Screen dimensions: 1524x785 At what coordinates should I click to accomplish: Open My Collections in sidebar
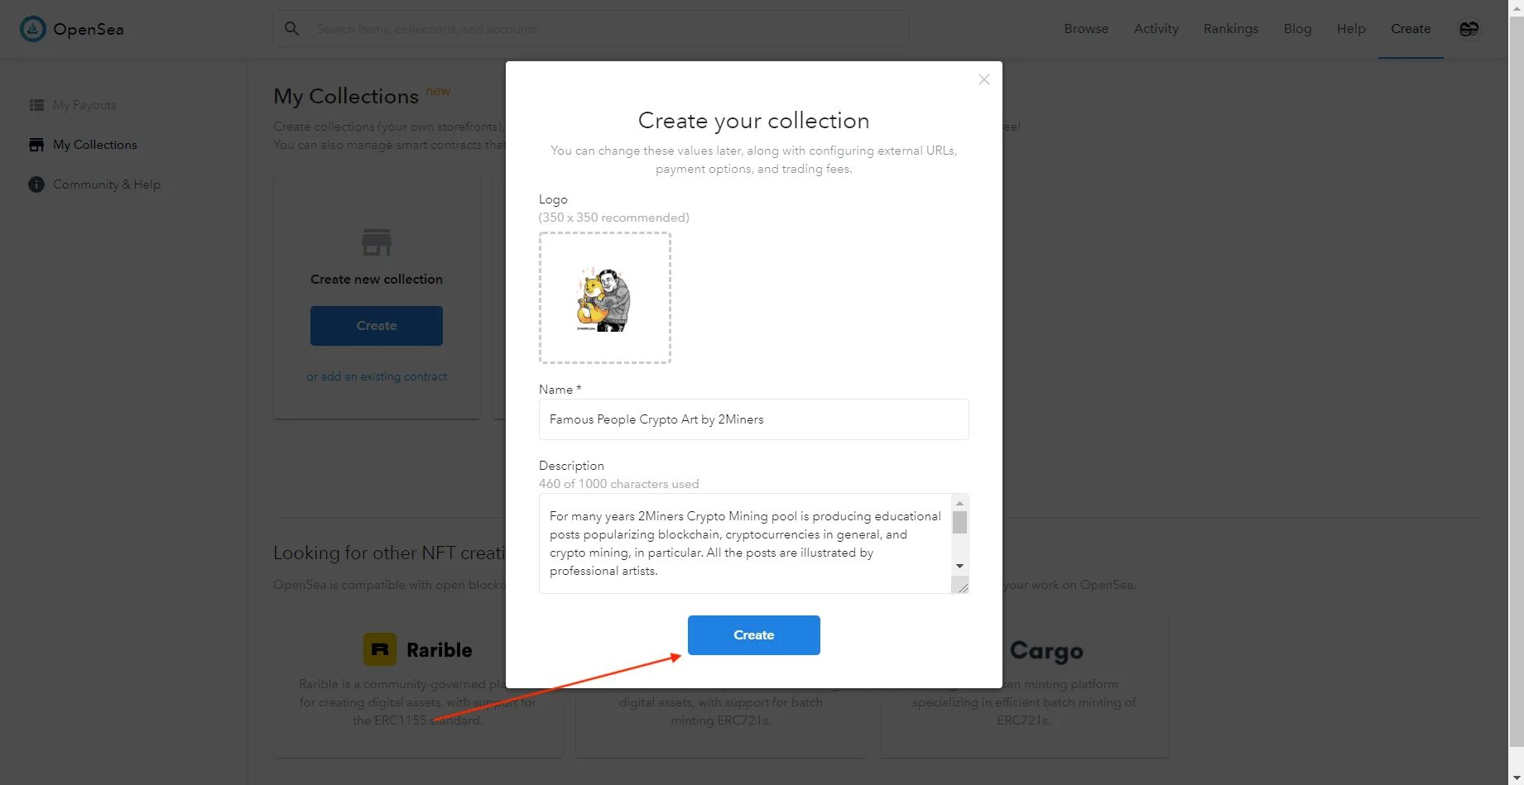pos(95,145)
